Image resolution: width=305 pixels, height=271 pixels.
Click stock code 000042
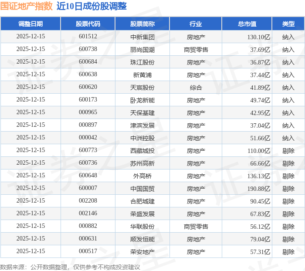(88, 138)
